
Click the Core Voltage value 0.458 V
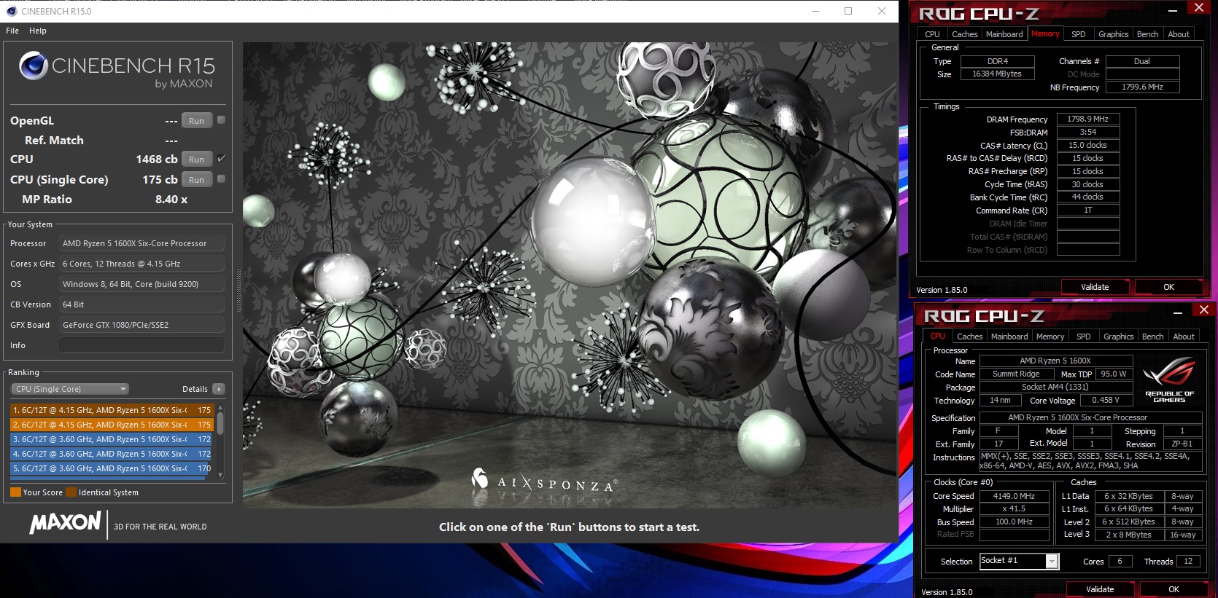coord(1105,400)
